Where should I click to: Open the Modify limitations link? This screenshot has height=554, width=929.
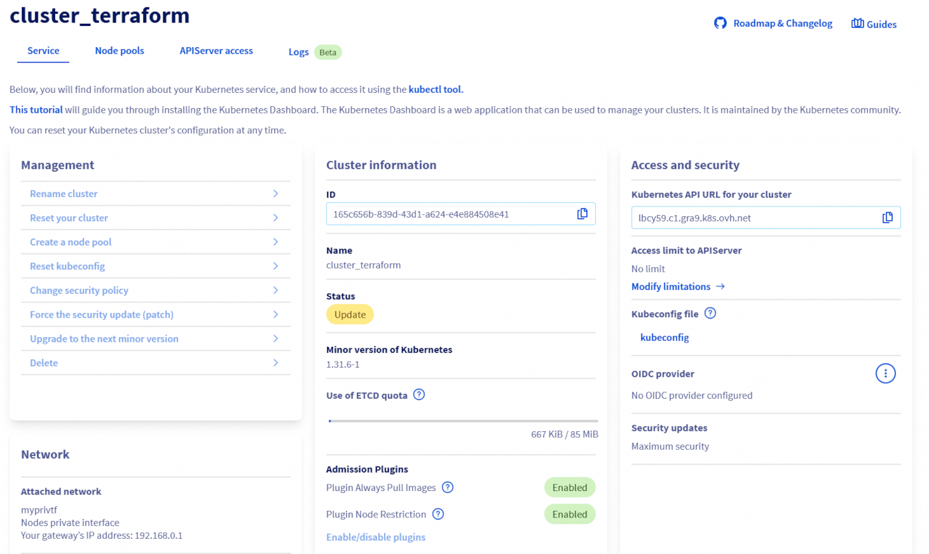point(672,286)
